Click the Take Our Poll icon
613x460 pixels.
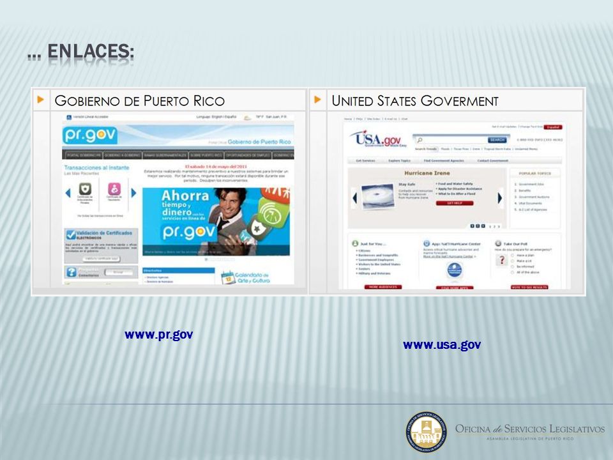(498, 243)
